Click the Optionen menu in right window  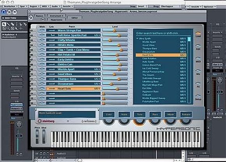click(x=210, y=7)
